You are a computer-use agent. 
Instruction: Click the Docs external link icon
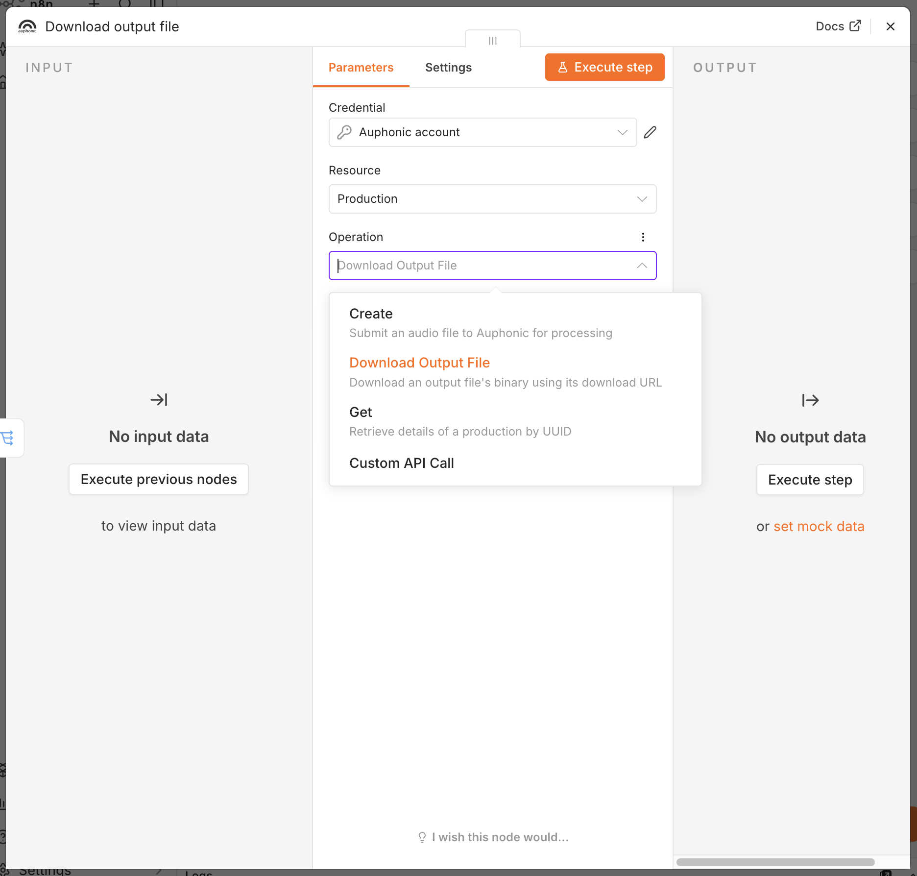(x=855, y=26)
